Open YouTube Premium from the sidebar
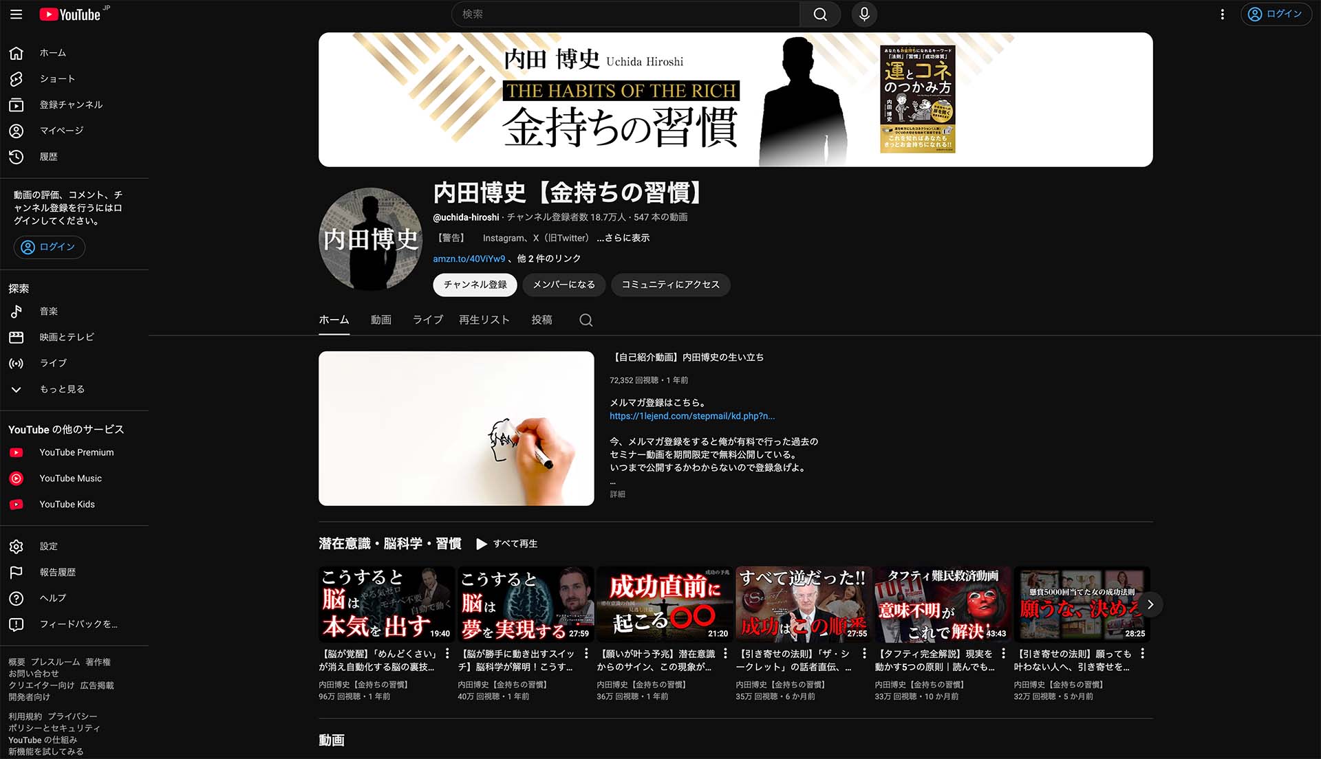1321x759 pixels. [x=76, y=452]
